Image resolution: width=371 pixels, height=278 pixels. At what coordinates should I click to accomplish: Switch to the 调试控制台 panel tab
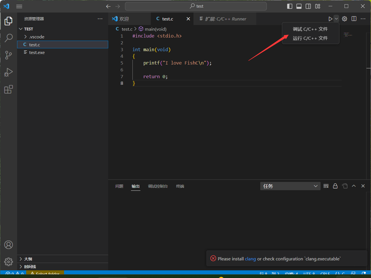158,186
